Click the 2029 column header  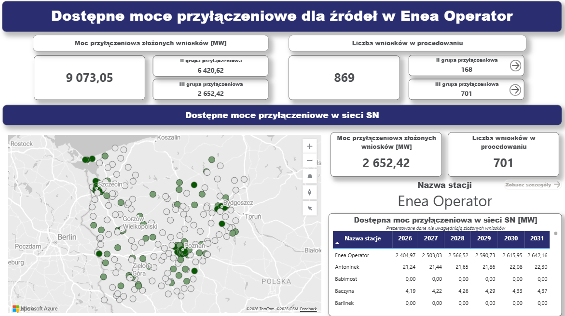[484, 238]
